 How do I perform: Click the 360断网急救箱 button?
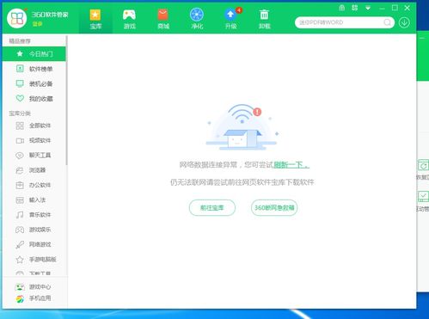click(274, 207)
